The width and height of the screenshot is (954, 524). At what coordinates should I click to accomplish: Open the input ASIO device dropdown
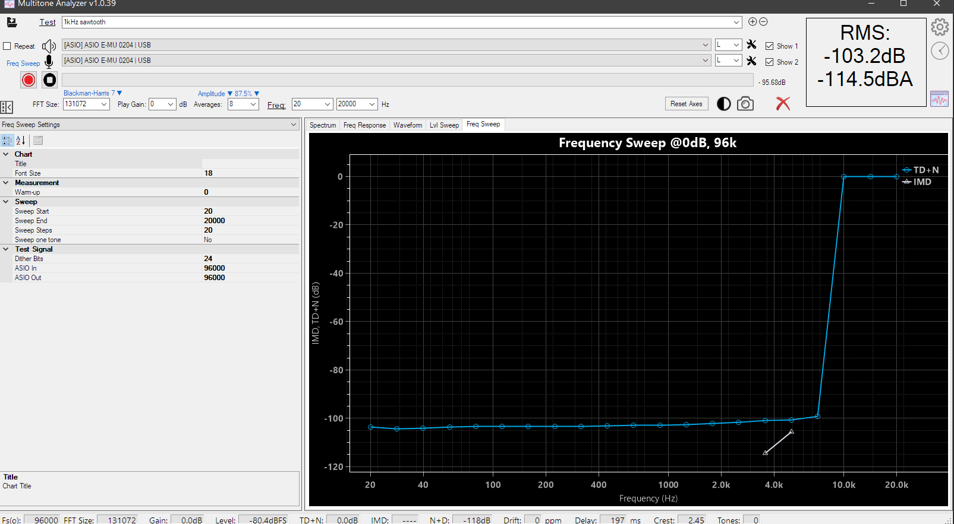point(706,60)
